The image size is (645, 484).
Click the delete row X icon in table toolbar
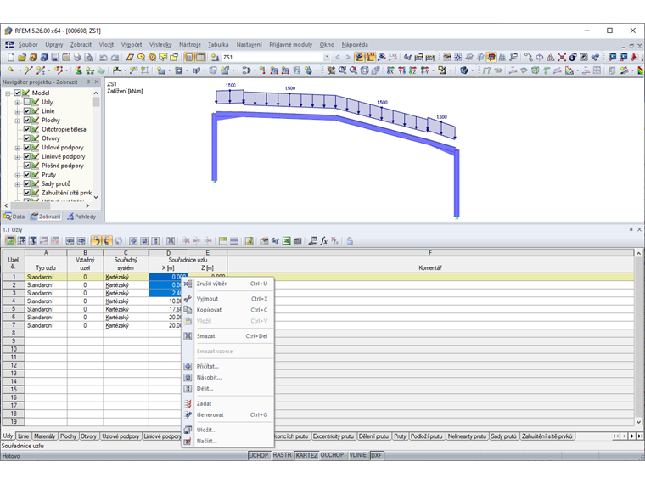pos(187,241)
